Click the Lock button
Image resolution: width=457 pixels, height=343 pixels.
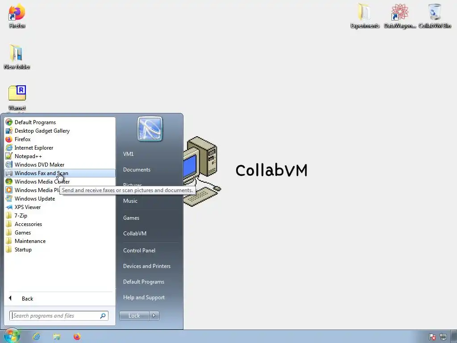tap(134, 316)
